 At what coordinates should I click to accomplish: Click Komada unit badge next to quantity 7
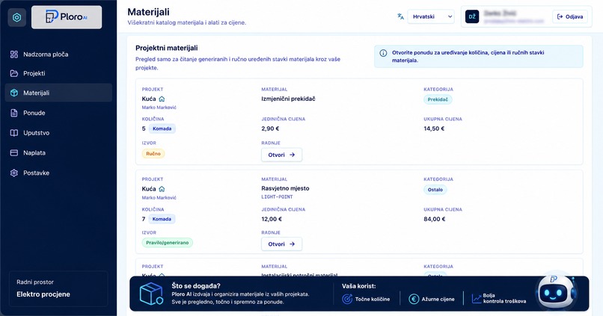point(162,219)
